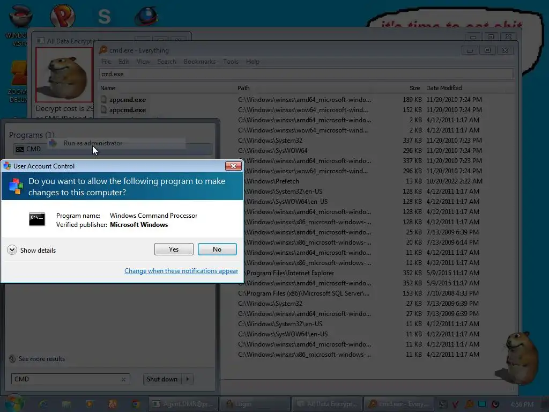
Task: Click No in the User Account Control dialog
Action: point(217,249)
